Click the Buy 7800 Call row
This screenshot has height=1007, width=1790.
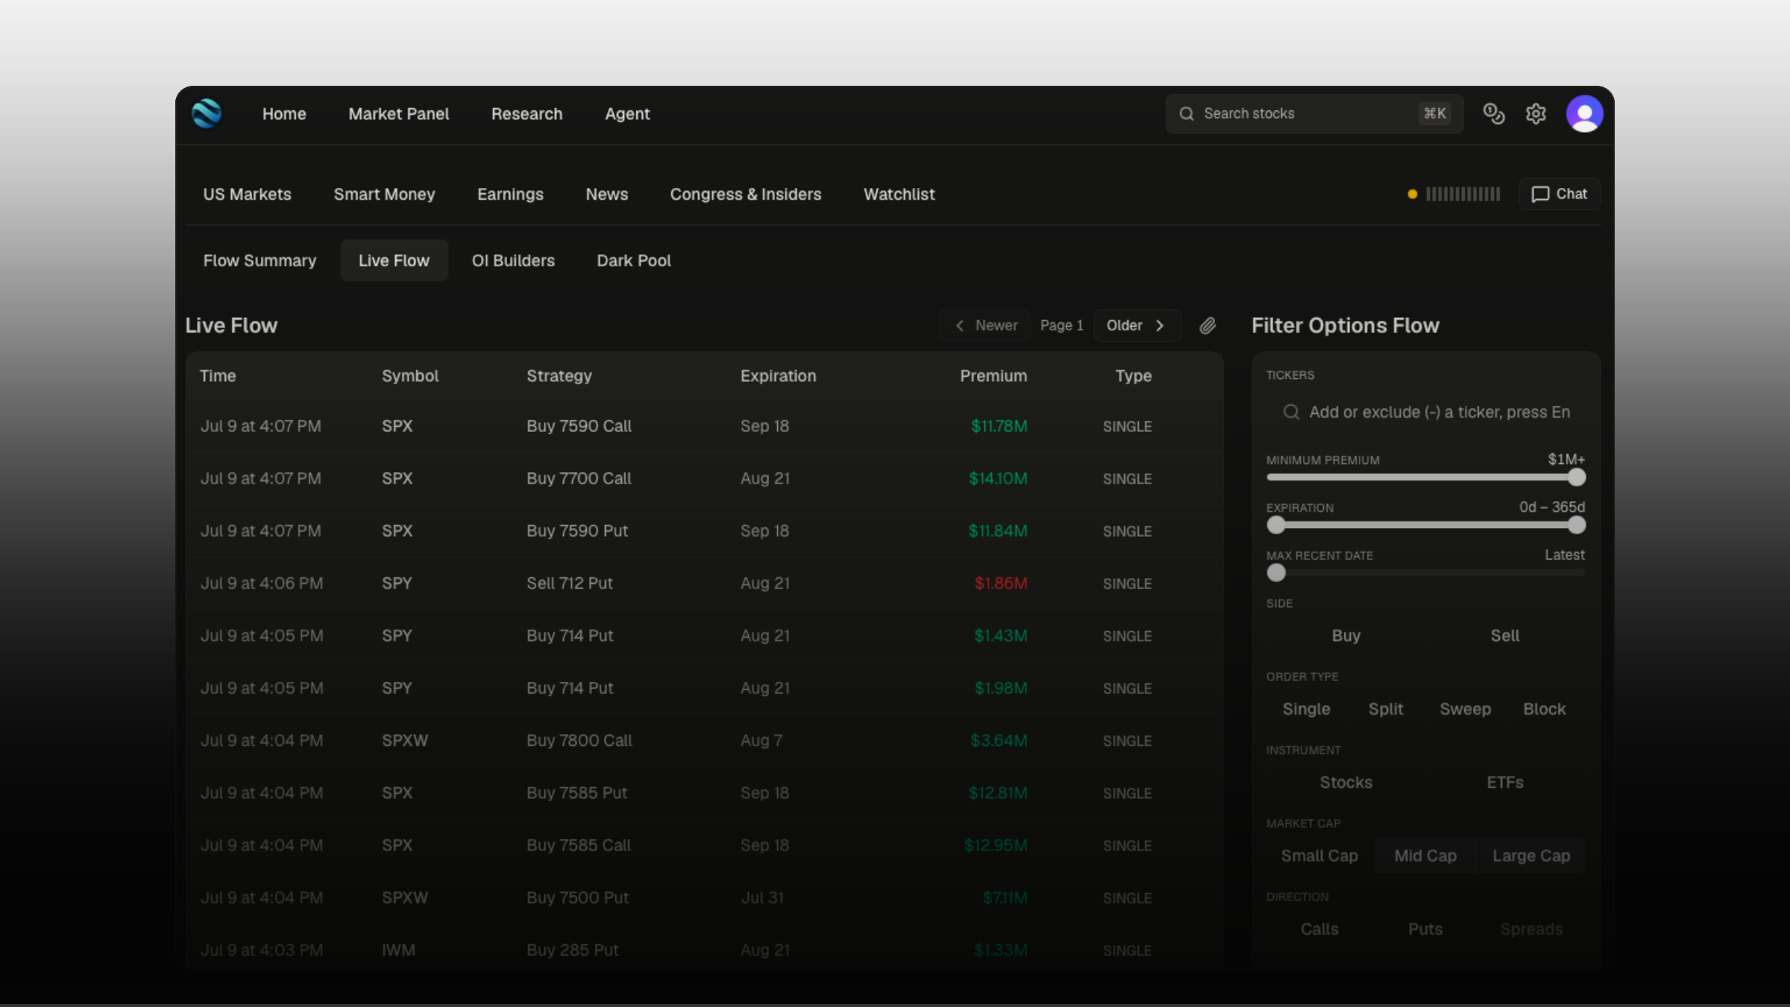point(704,741)
